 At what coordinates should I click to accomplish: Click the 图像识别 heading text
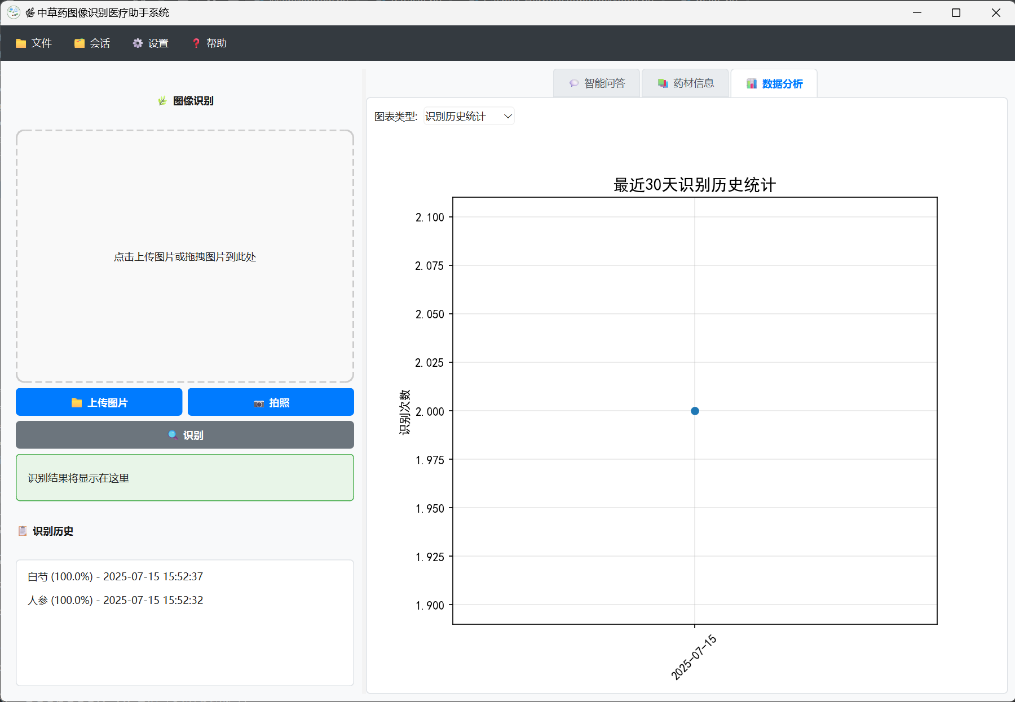[x=193, y=101]
